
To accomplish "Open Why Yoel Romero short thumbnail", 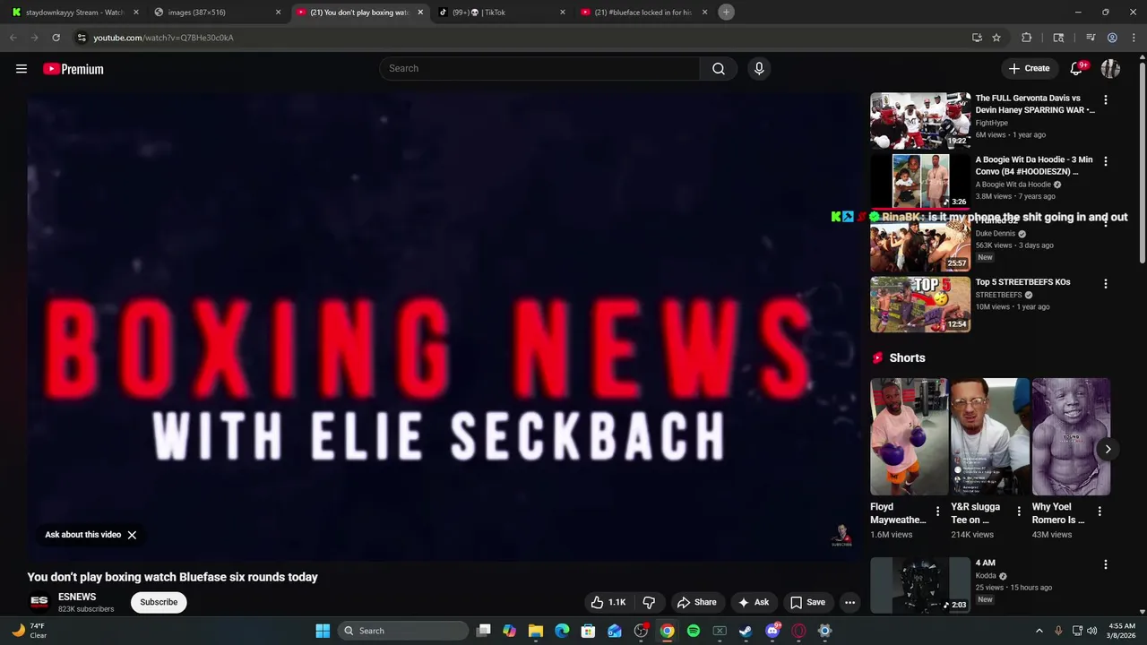I will (1071, 436).
